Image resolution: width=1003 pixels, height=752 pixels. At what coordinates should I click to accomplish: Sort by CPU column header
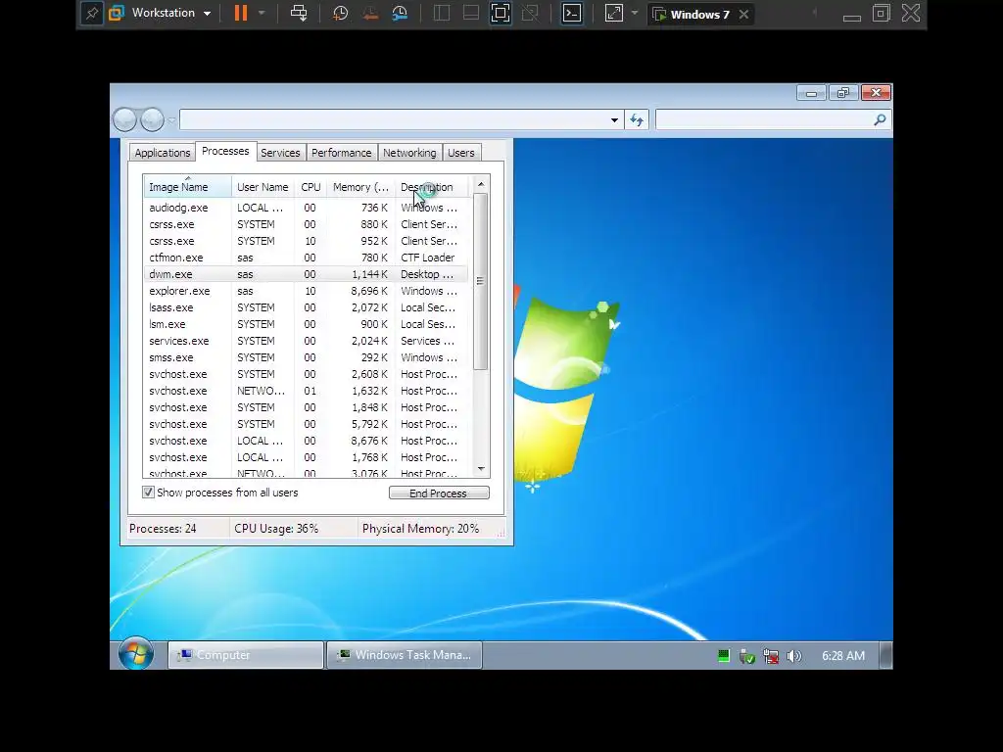(x=310, y=187)
